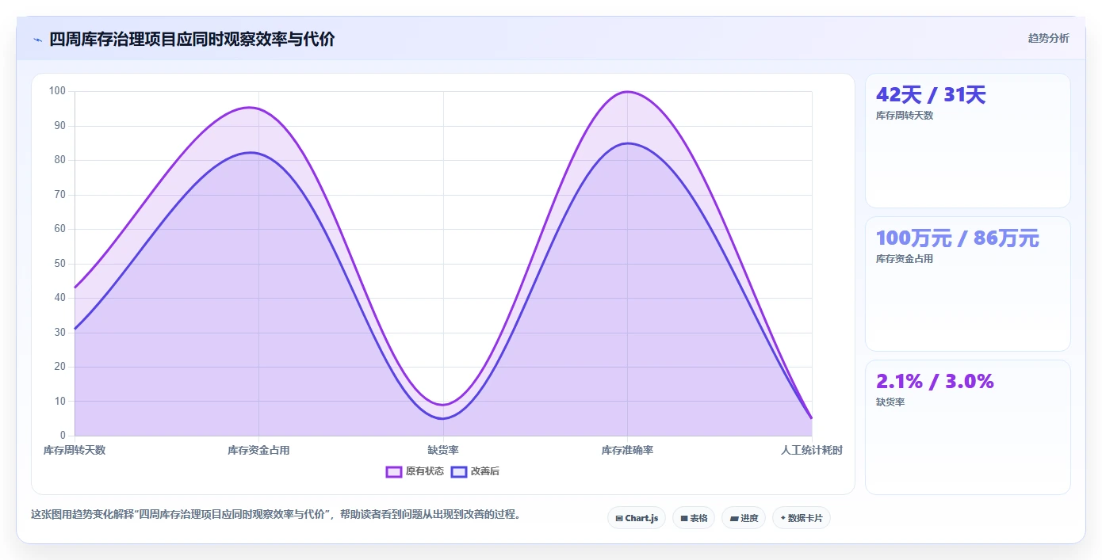The height and width of the screenshot is (560, 1102).
Task: Click the 改善后 legend color box
Action: point(459,471)
